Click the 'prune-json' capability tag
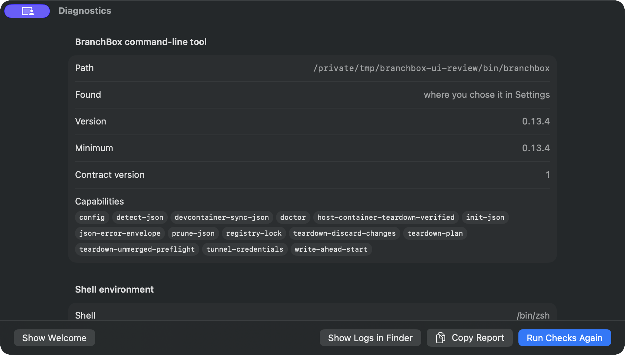This screenshot has width=625, height=355. pyautogui.click(x=193, y=233)
